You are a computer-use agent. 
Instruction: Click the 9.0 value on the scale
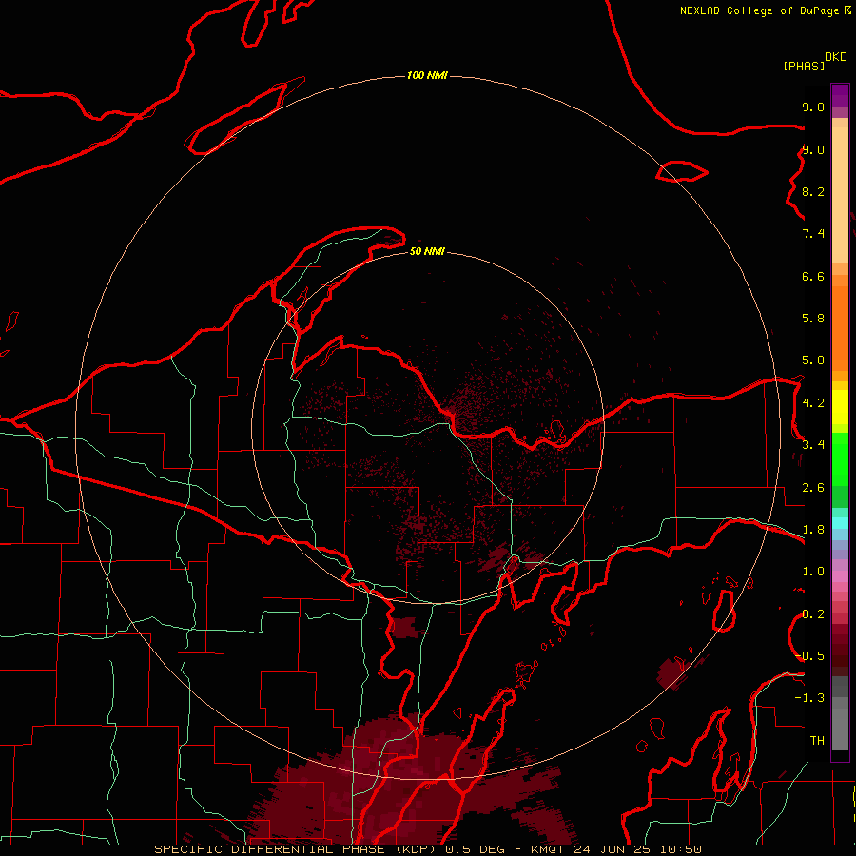(813, 149)
